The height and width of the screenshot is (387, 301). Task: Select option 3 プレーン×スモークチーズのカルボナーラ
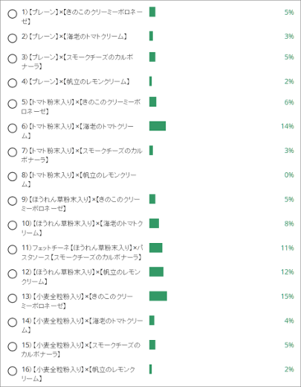(x=12, y=58)
